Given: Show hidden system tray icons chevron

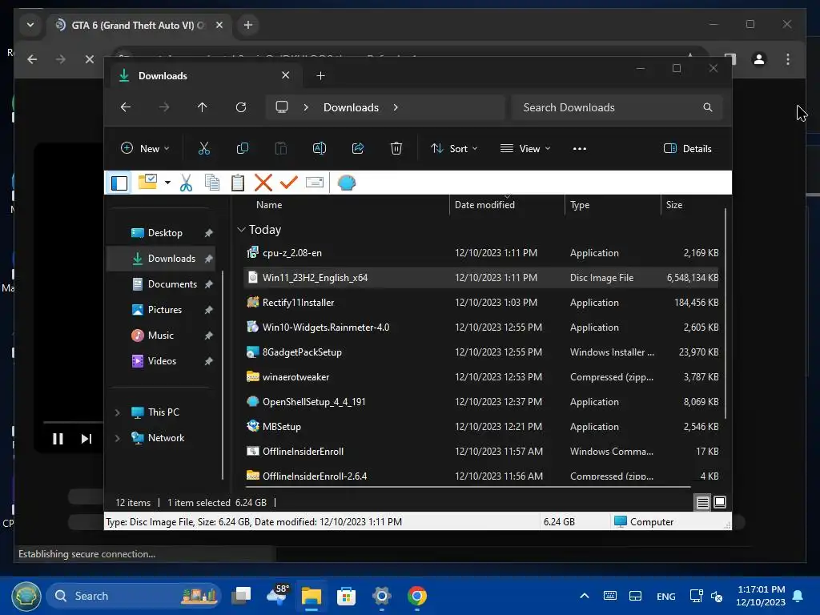Looking at the screenshot, I should point(585,596).
